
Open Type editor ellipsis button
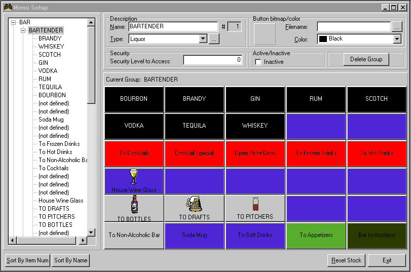[214, 39]
